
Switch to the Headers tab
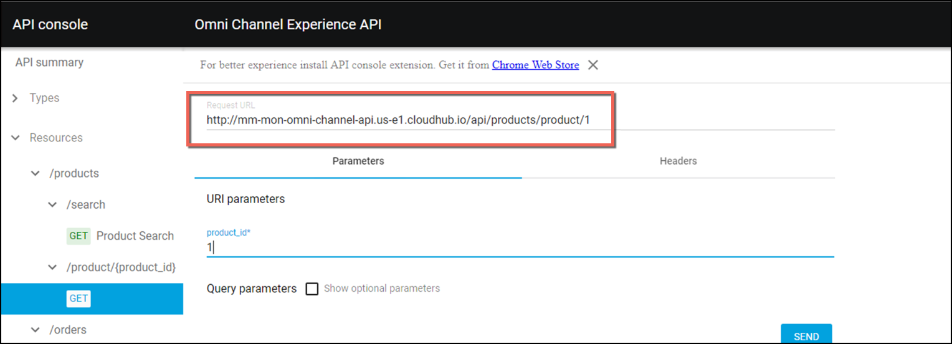click(x=678, y=161)
